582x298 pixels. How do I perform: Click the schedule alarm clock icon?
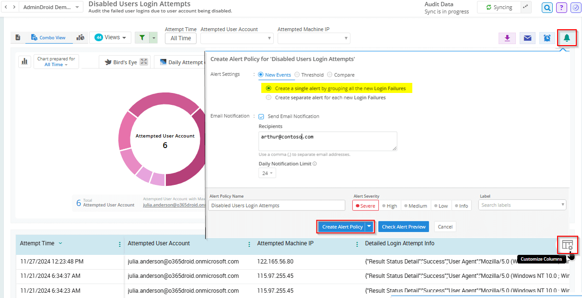click(547, 38)
